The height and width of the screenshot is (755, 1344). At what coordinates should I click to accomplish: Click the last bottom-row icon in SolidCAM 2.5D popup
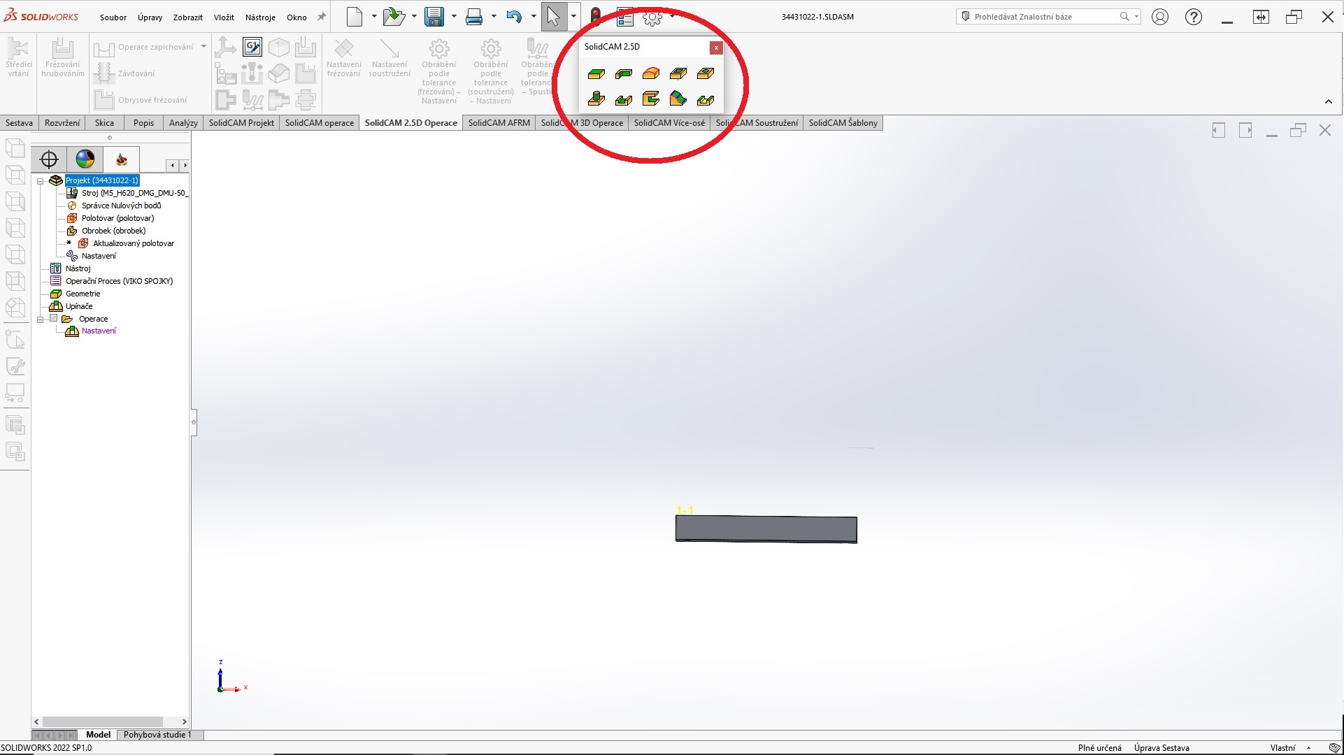pos(706,99)
